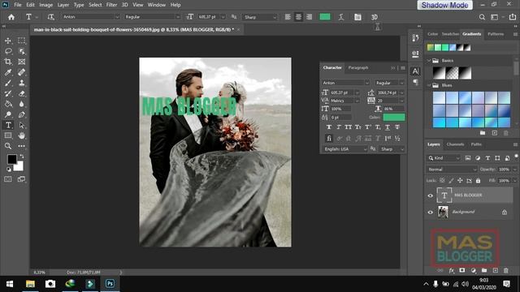This screenshot has width=520, height=292.
Task: Click the font size field in Character panel
Action: 342,92
